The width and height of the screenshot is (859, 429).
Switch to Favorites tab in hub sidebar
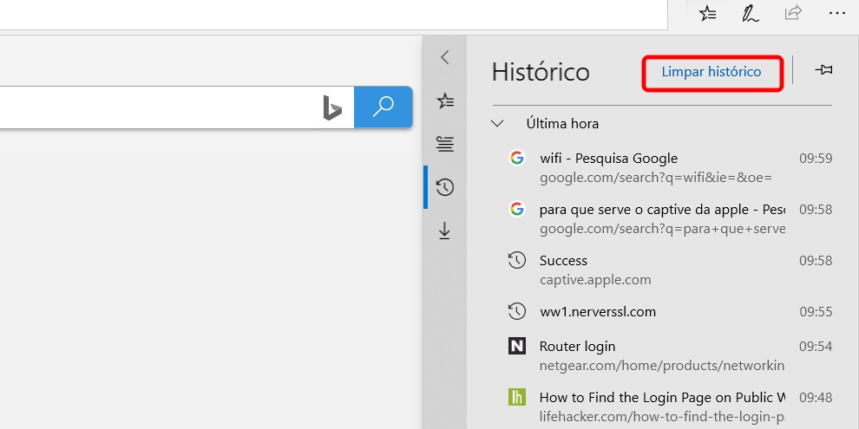(445, 101)
